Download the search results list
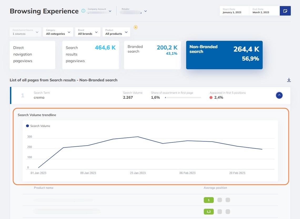300x219 pixels. [x=289, y=80]
